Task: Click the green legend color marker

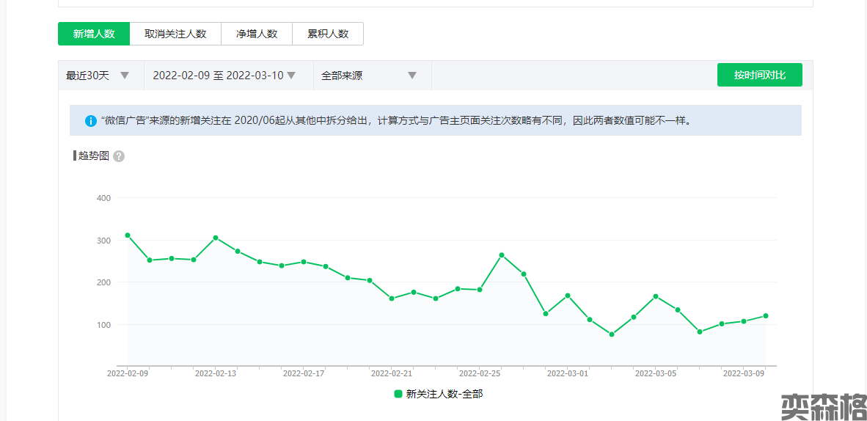Action: click(x=398, y=394)
